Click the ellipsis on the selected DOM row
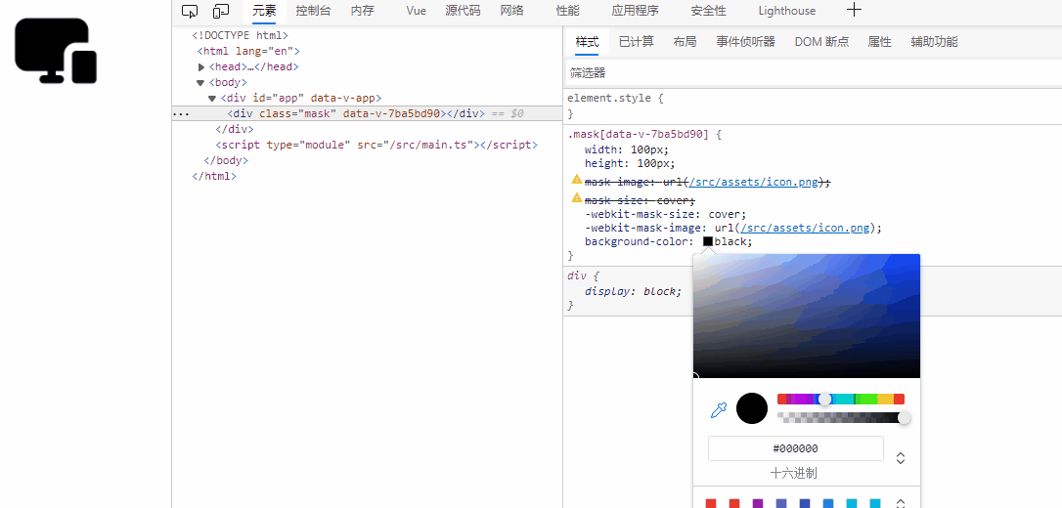1062x508 pixels. 181,114
